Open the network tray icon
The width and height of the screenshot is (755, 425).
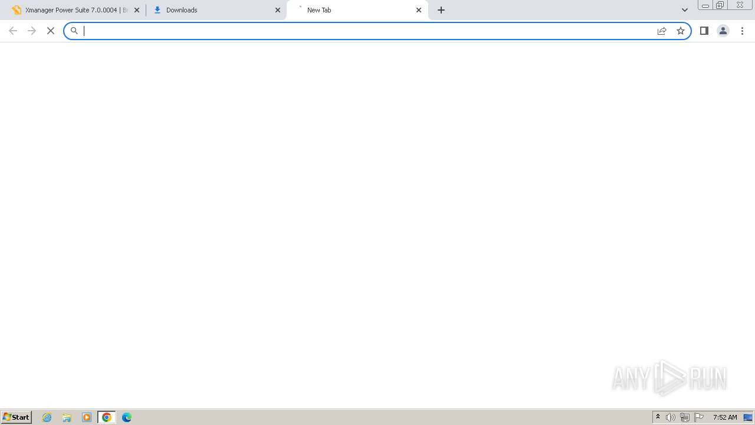(685, 417)
